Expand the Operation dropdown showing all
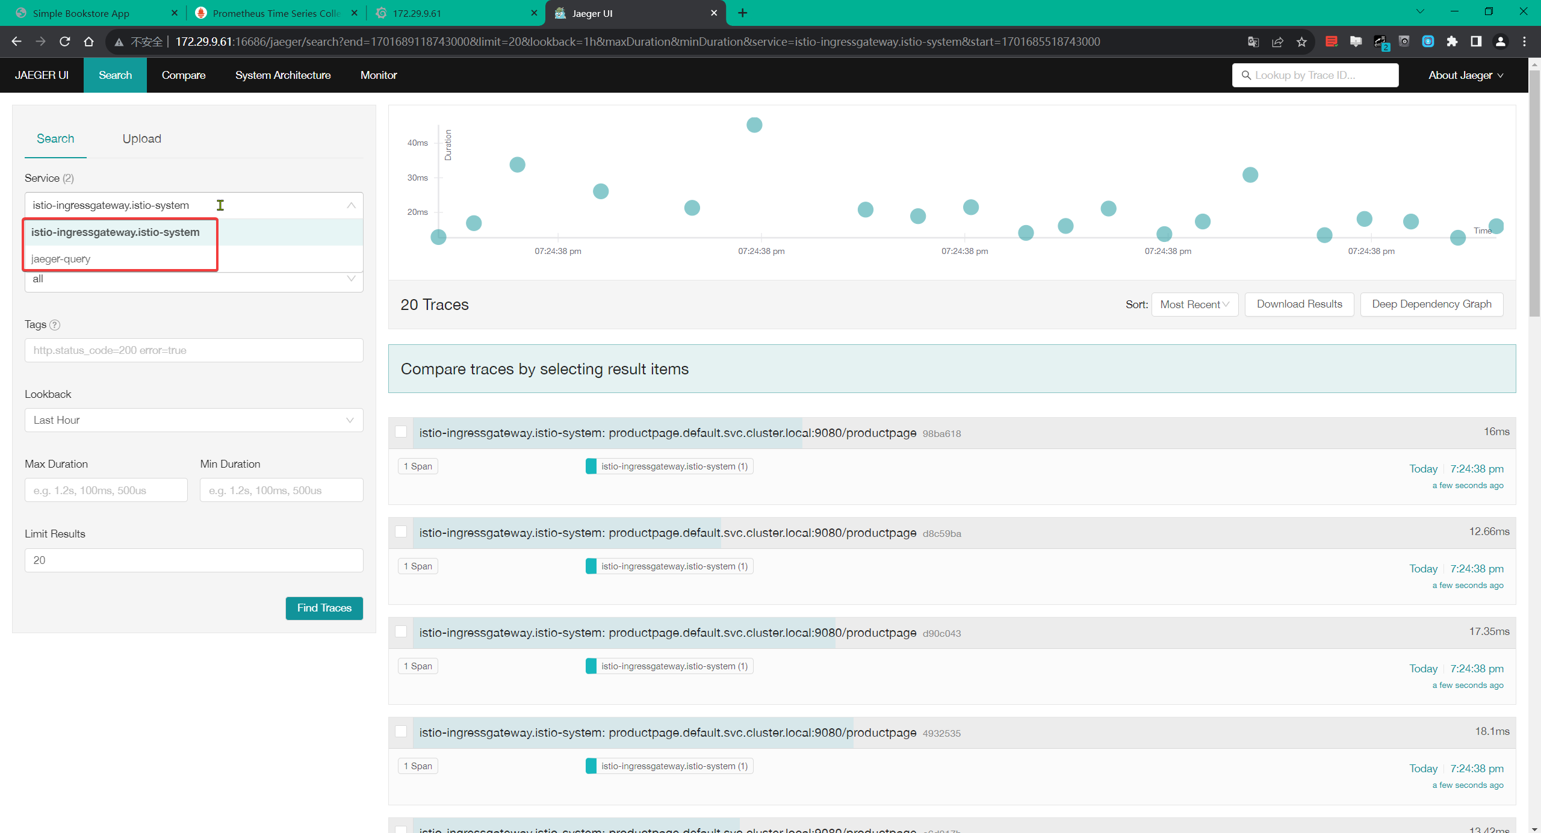 pyautogui.click(x=194, y=279)
